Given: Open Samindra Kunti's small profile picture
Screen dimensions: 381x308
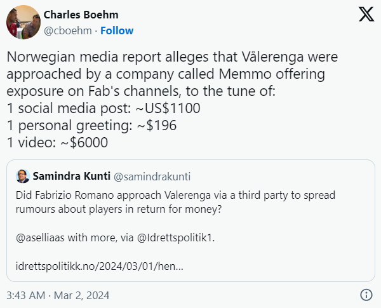Looking at the screenshot, I should (x=22, y=176).
